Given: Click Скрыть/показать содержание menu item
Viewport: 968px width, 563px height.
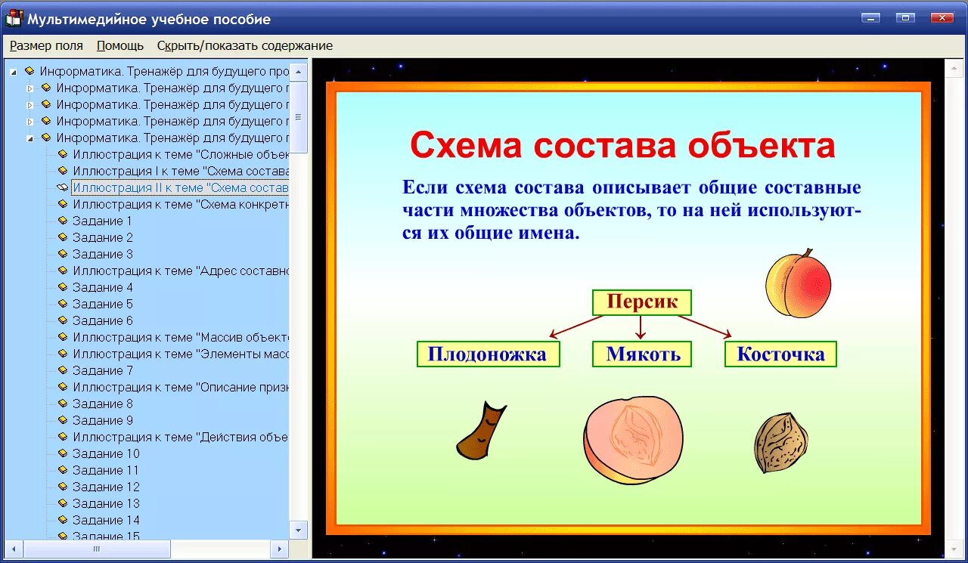Looking at the screenshot, I should 245,45.
